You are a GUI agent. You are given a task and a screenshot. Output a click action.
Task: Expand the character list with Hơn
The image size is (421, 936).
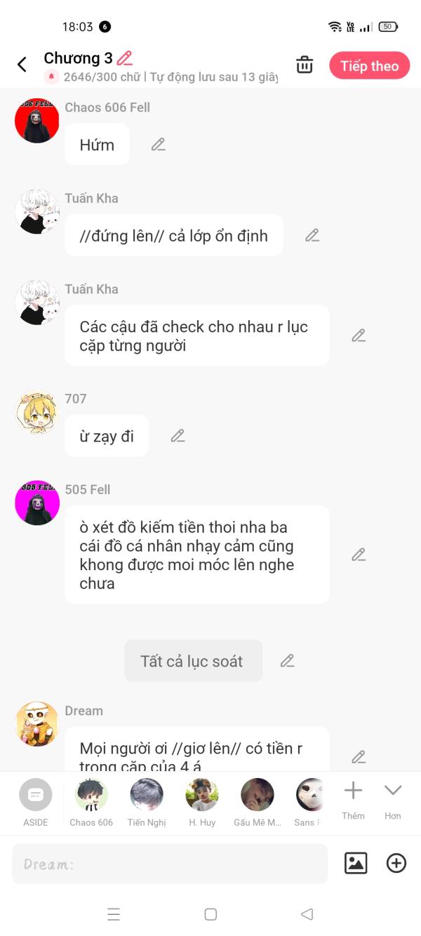point(393,800)
